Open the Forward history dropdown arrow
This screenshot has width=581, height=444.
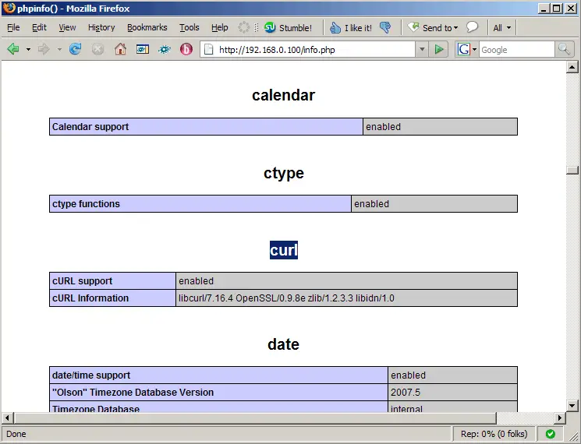(59, 49)
